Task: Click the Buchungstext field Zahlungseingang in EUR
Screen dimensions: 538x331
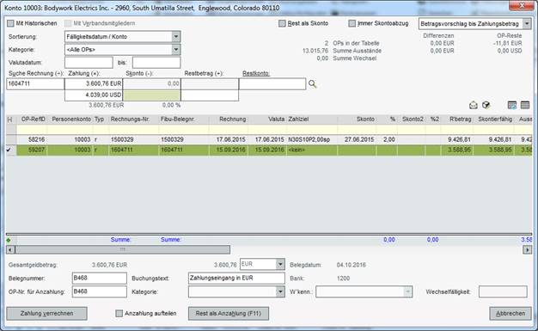Action: 236,278
